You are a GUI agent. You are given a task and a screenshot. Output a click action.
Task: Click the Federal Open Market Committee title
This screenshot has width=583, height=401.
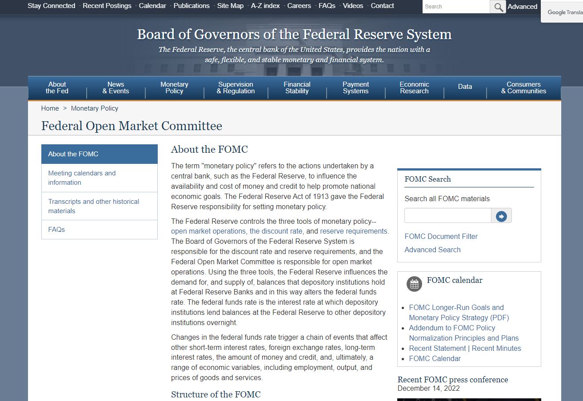pos(132,126)
